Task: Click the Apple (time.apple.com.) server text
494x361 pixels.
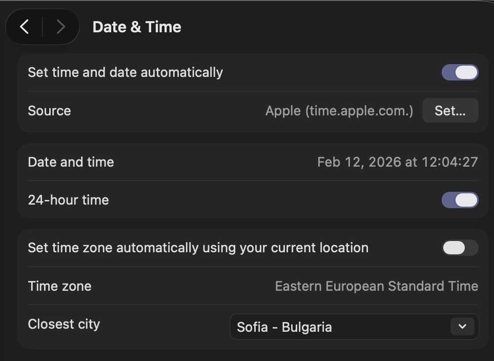Action: coord(339,111)
